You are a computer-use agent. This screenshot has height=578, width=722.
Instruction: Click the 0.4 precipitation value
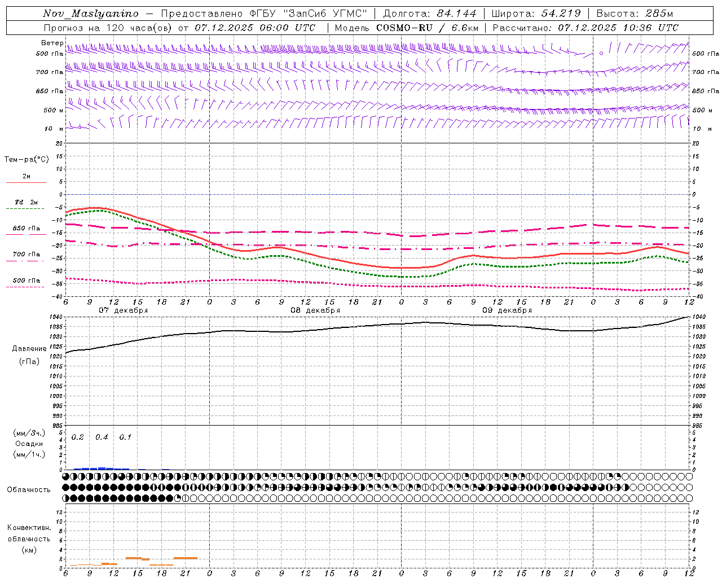tap(102, 437)
